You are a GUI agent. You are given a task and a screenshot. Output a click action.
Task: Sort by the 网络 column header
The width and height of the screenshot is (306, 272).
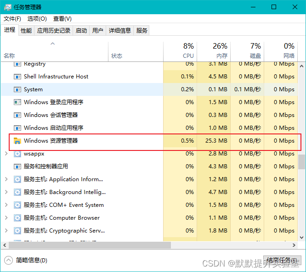pyautogui.click(x=281, y=52)
